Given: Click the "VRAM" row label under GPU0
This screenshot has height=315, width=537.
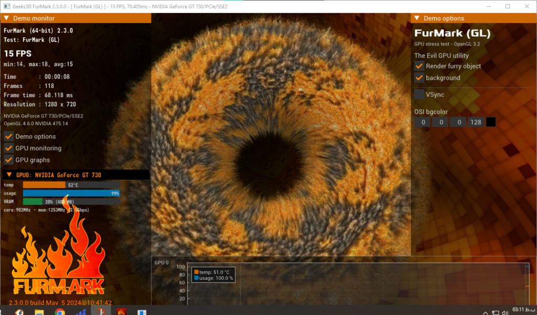Looking at the screenshot, I should [x=8, y=202].
